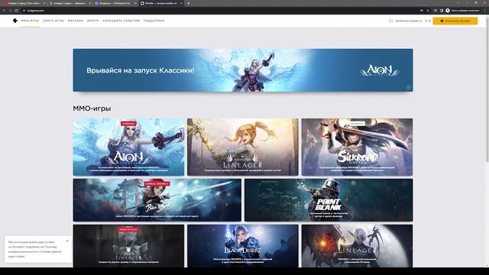Open the Black Desert game card

click(x=243, y=246)
